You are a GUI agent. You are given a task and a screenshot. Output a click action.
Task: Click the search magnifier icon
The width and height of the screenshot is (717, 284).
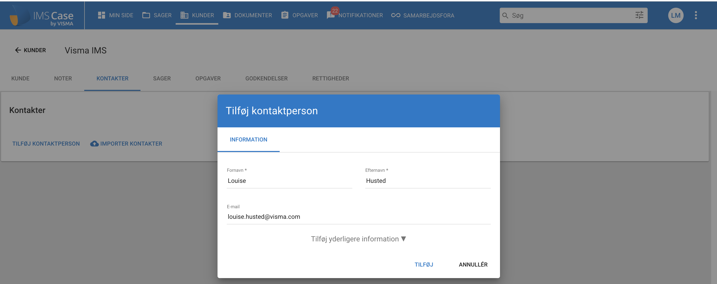505,16
